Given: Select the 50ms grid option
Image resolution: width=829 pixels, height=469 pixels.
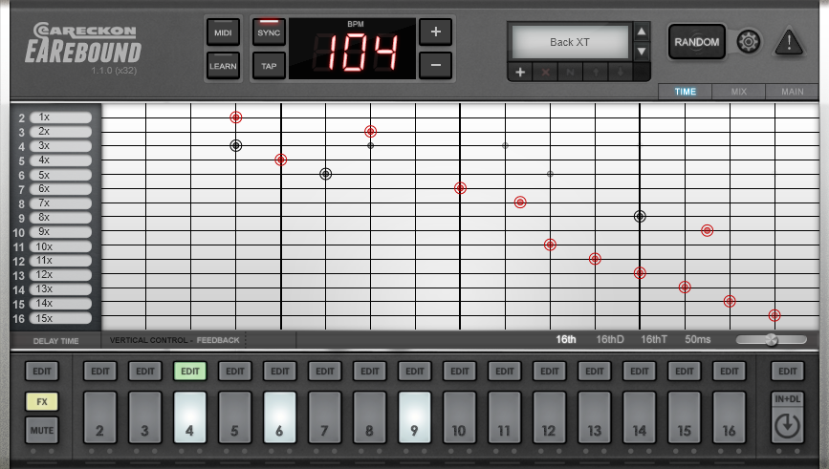Looking at the screenshot, I should (697, 339).
